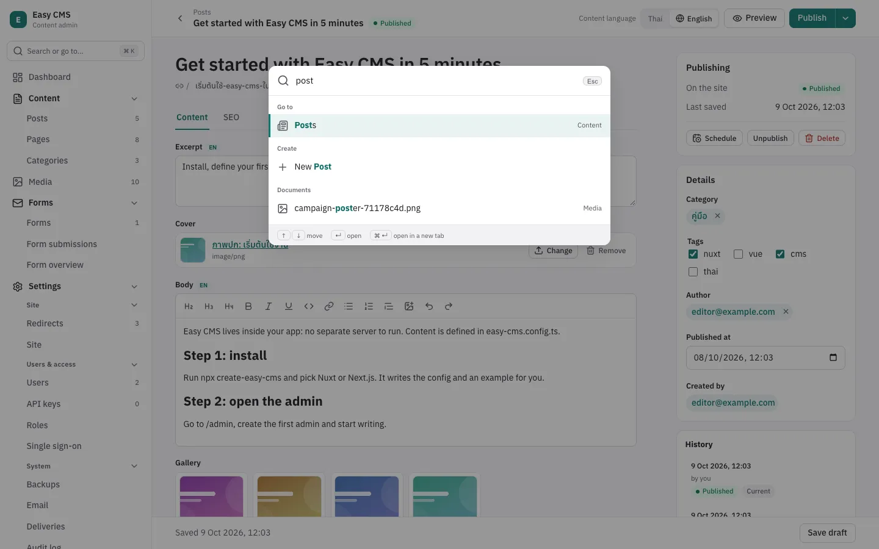Image resolution: width=879 pixels, height=549 pixels.
Task: Toggle bold formatting in Body editor
Action: tap(248, 306)
